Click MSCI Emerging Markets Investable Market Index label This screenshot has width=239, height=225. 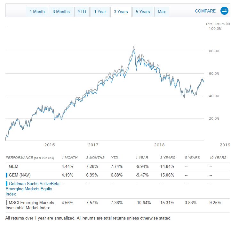point(30,205)
